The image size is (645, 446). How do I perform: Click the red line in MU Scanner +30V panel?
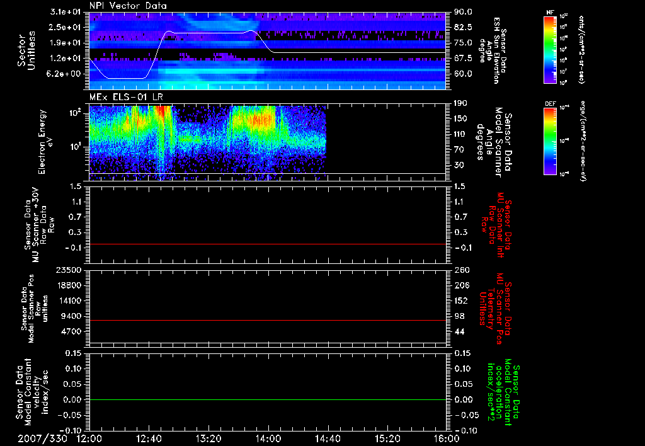pyautogui.click(x=267, y=244)
